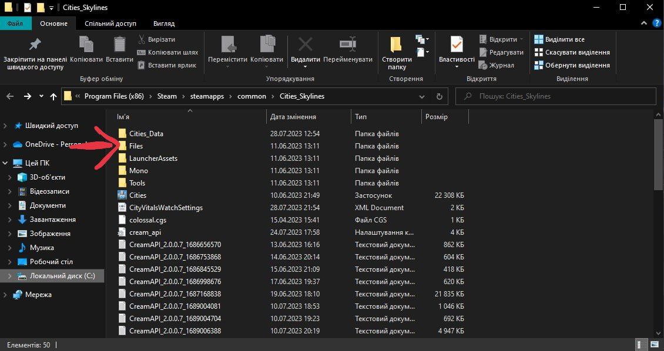Select Відеозаписи in the navigation pane

pyautogui.click(x=49, y=191)
